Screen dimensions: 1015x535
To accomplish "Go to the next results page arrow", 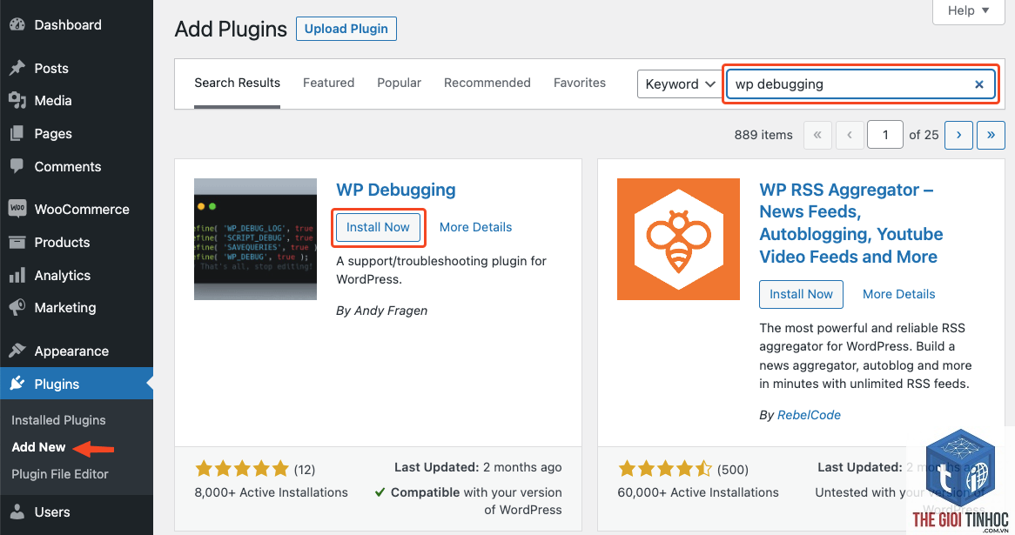I will coord(958,135).
